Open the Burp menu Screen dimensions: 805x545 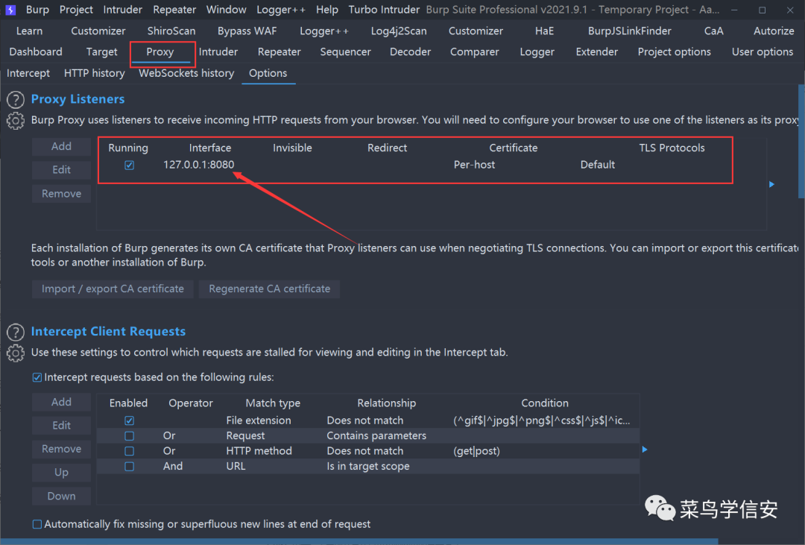click(37, 10)
